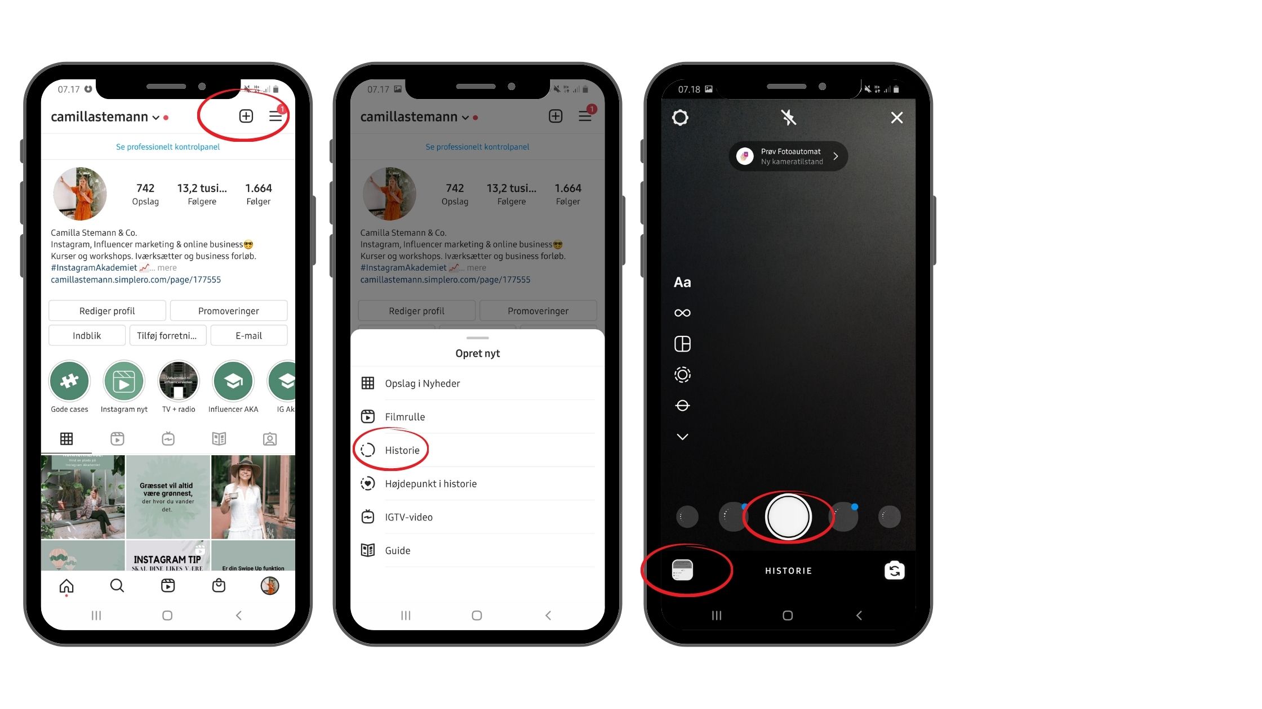Click the create new post icon
This screenshot has width=1262, height=709.
click(x=246, y=116)
